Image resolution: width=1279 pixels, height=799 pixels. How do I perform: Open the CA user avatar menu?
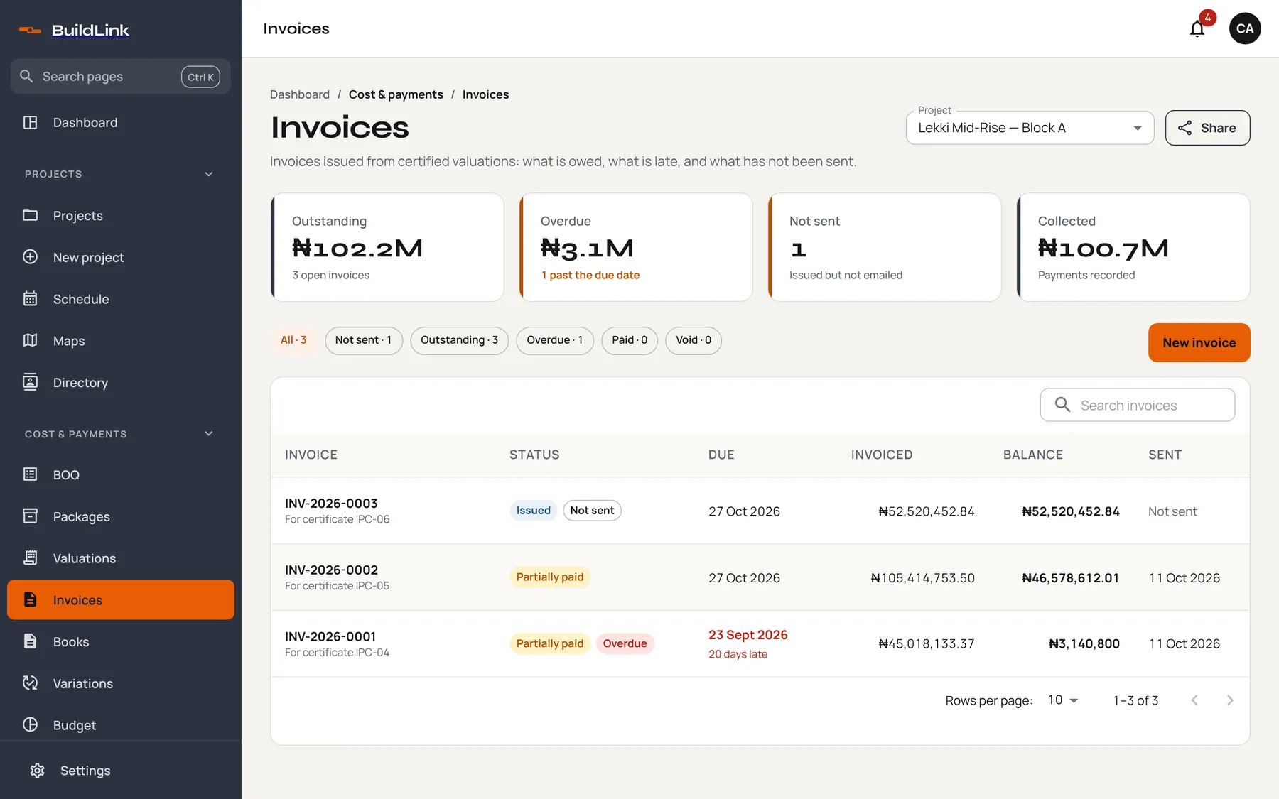[1245, 28]
